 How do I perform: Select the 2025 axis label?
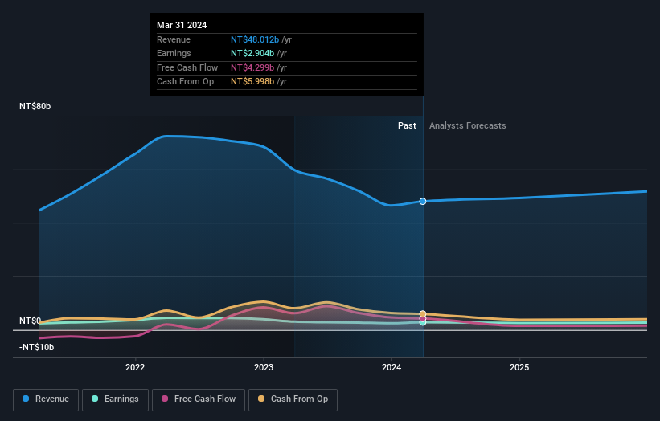[519, 367]
